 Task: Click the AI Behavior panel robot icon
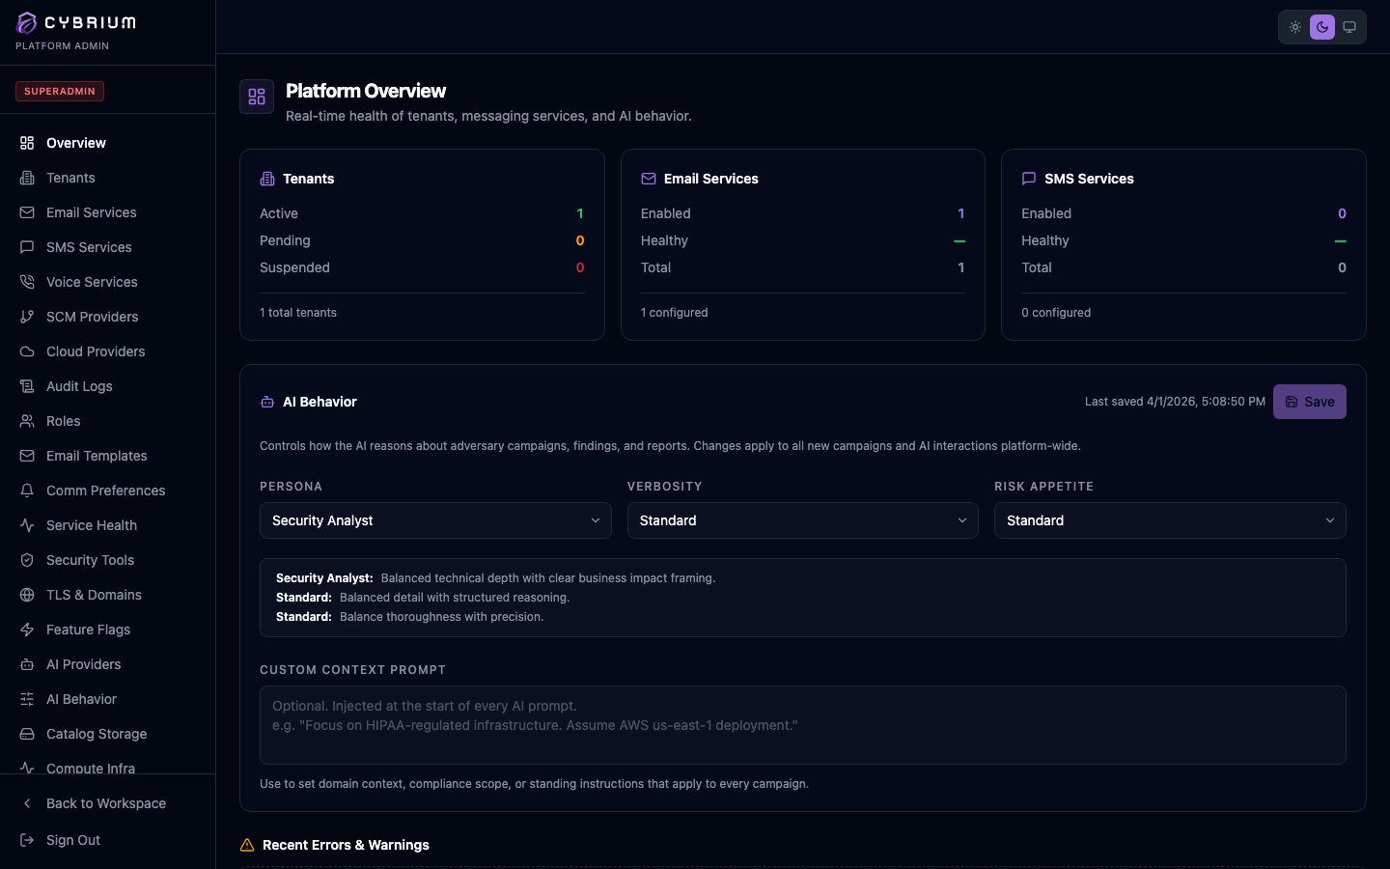(x=267, y=402)
